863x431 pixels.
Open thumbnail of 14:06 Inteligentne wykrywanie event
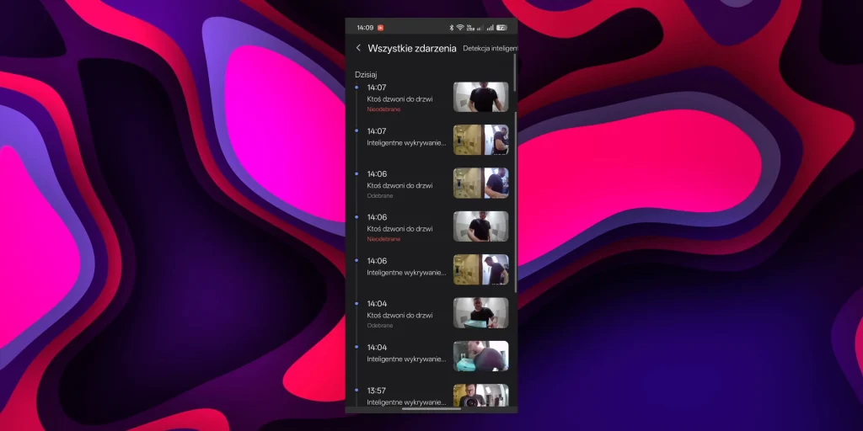(x=481, y=269)
